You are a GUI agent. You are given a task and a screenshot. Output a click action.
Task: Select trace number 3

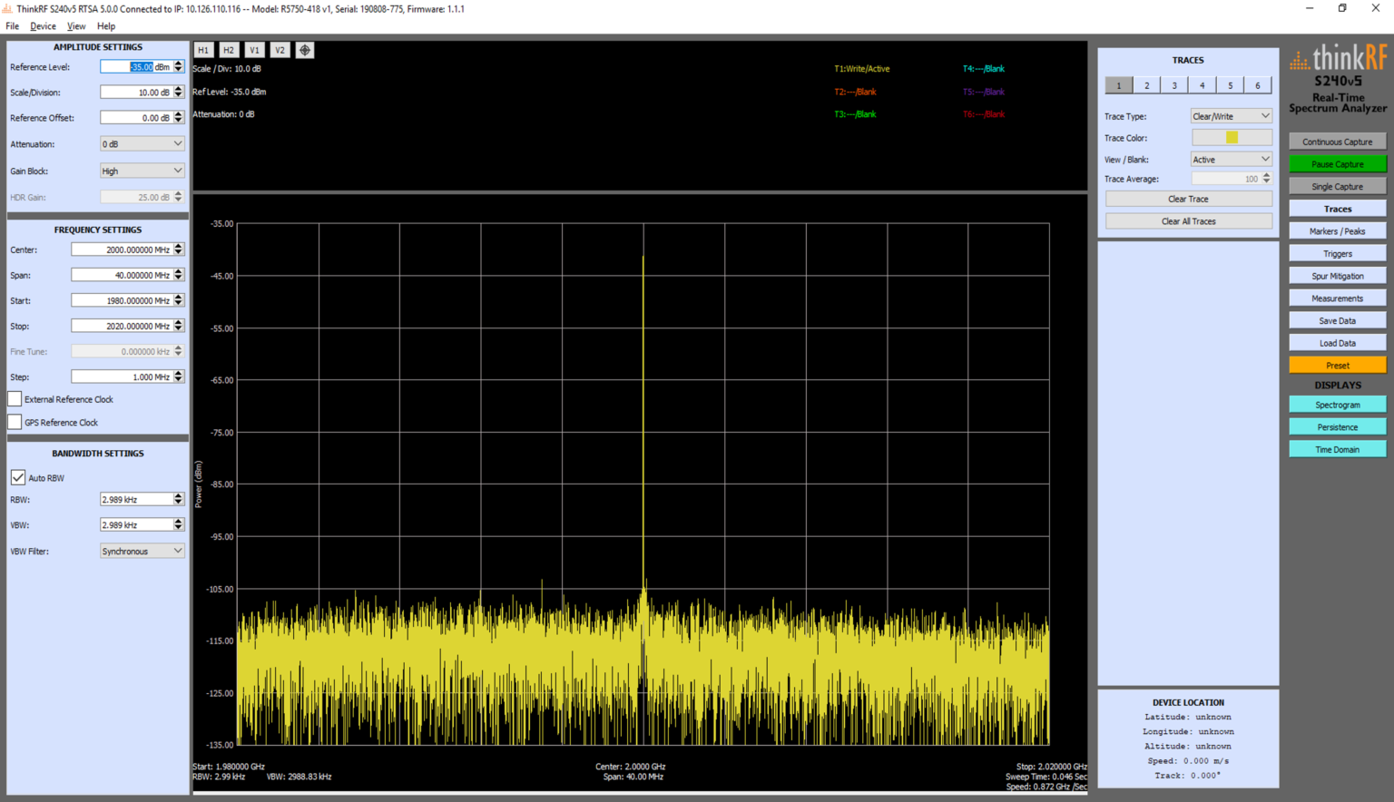[x=1173, y=84]
